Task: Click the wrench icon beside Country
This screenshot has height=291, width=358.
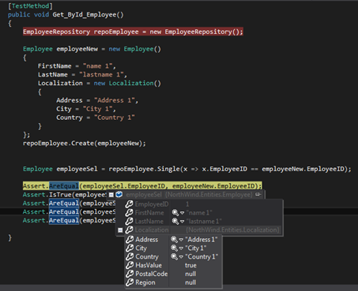Action: pos(130,256)
